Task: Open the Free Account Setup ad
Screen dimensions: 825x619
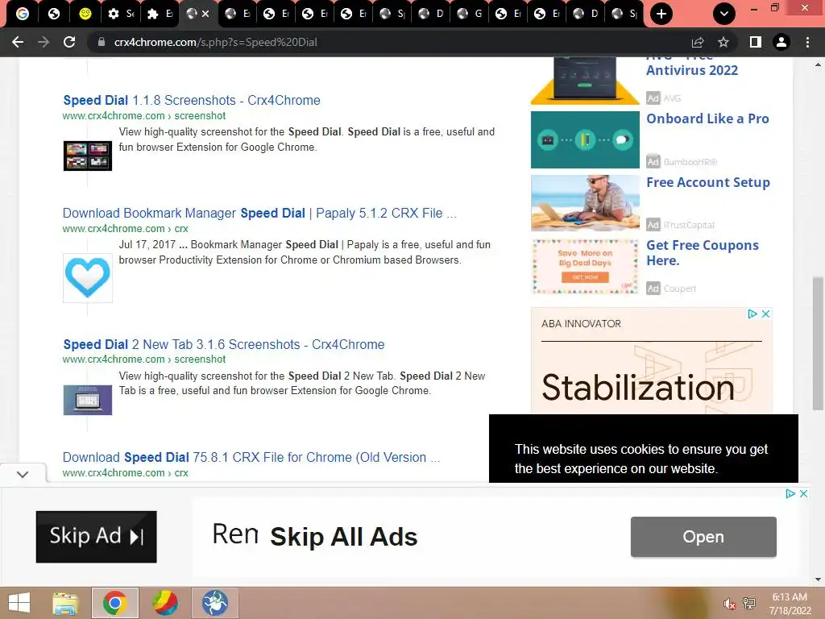Action: pos(708,183)
